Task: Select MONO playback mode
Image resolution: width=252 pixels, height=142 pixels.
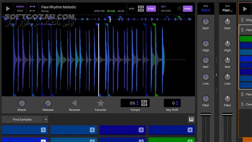Action: pyautogui.click(x=20, y=6)
